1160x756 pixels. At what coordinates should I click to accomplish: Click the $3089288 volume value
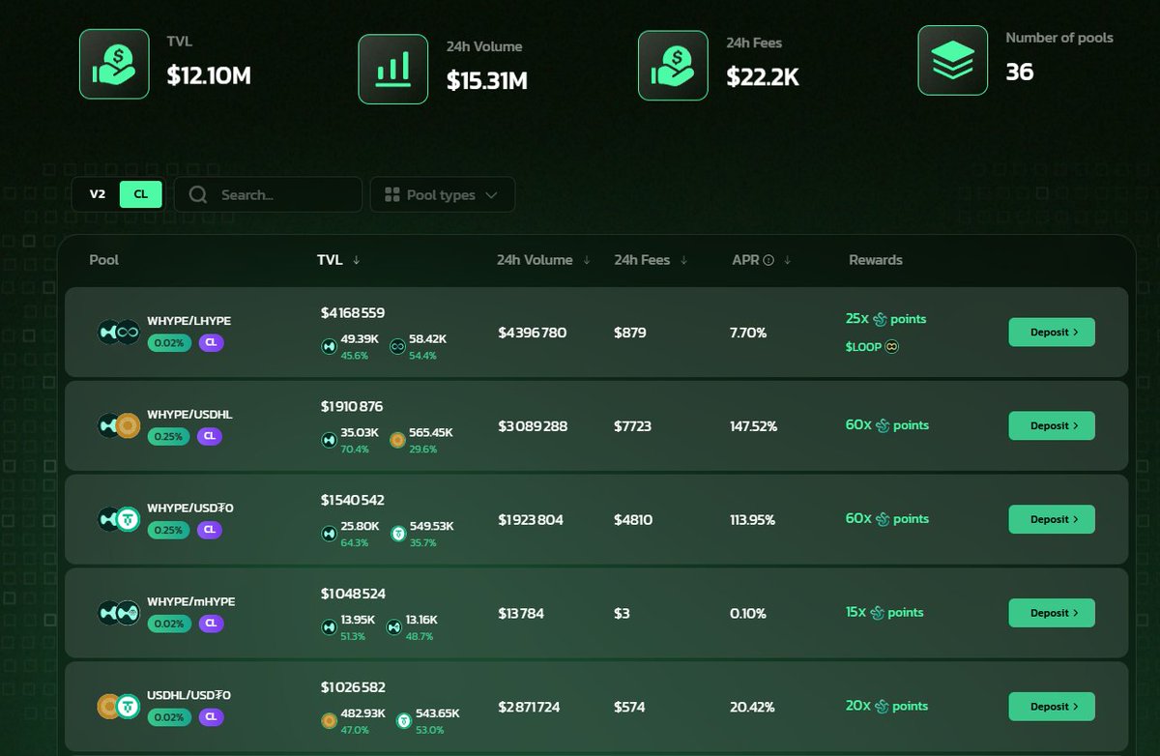[532, 425]
